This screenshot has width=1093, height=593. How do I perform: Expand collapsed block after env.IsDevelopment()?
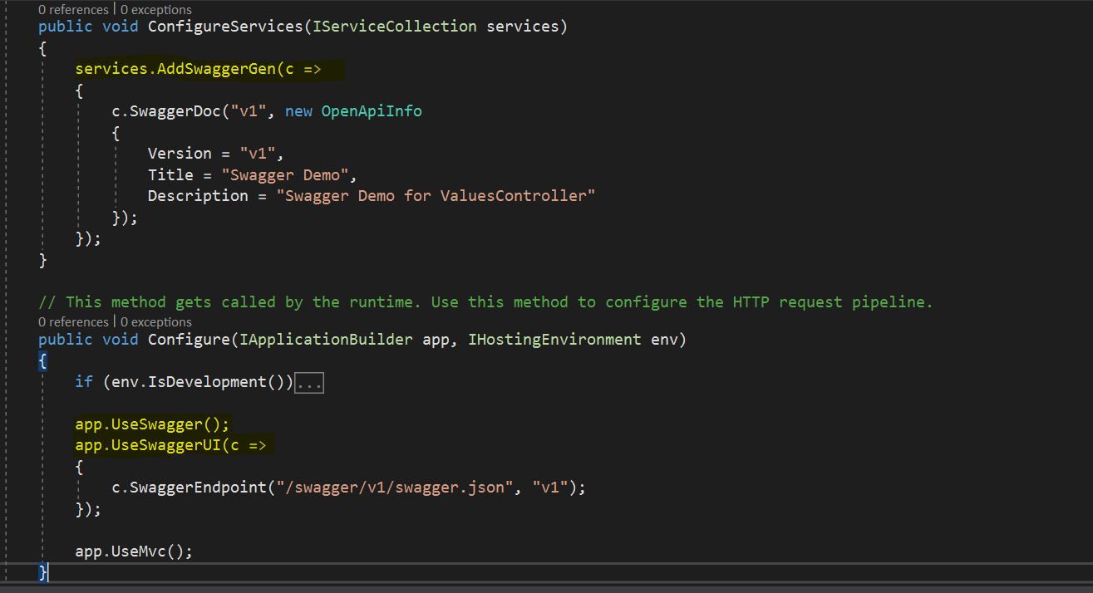(309, 383)
